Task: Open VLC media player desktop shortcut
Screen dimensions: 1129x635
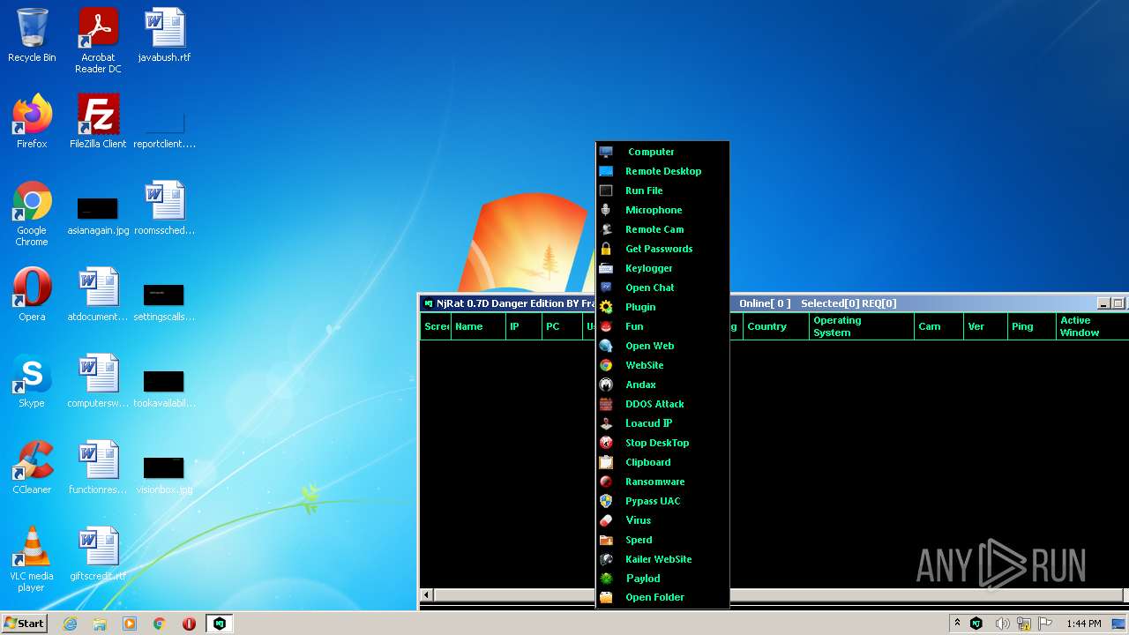Action: tap(32, 560)
